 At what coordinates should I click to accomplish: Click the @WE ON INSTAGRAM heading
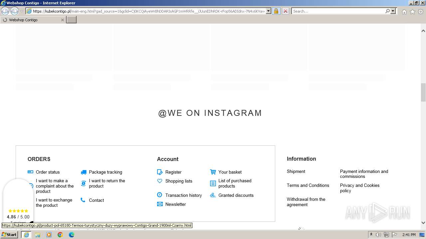tap(210, 113)
